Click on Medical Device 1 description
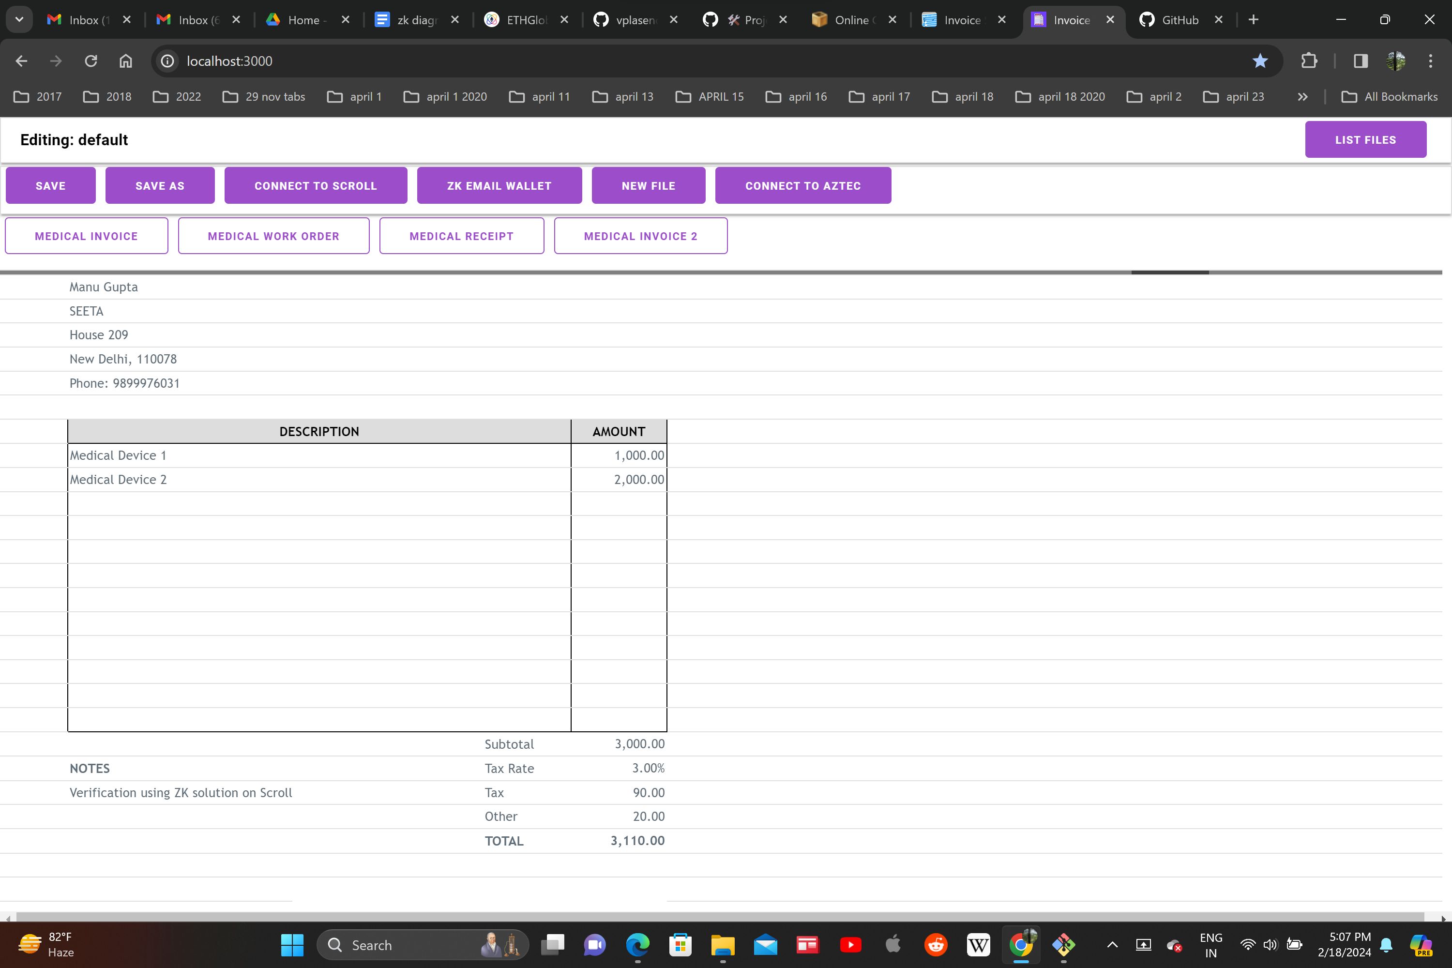The width and height of the screenshot is (1452, 968). tap(318, 455)
